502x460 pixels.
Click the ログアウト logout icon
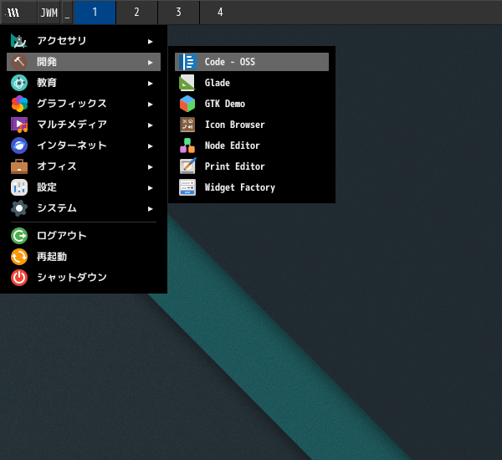coord(19,235)
